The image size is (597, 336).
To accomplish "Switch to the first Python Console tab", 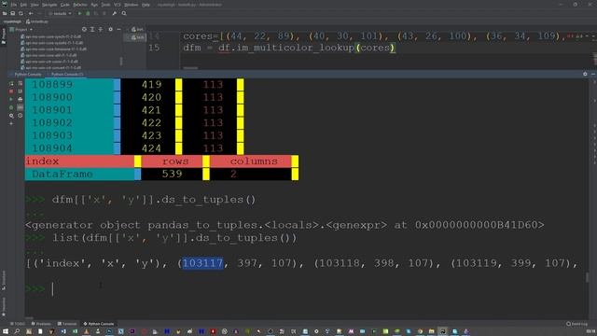I will 28,74.
